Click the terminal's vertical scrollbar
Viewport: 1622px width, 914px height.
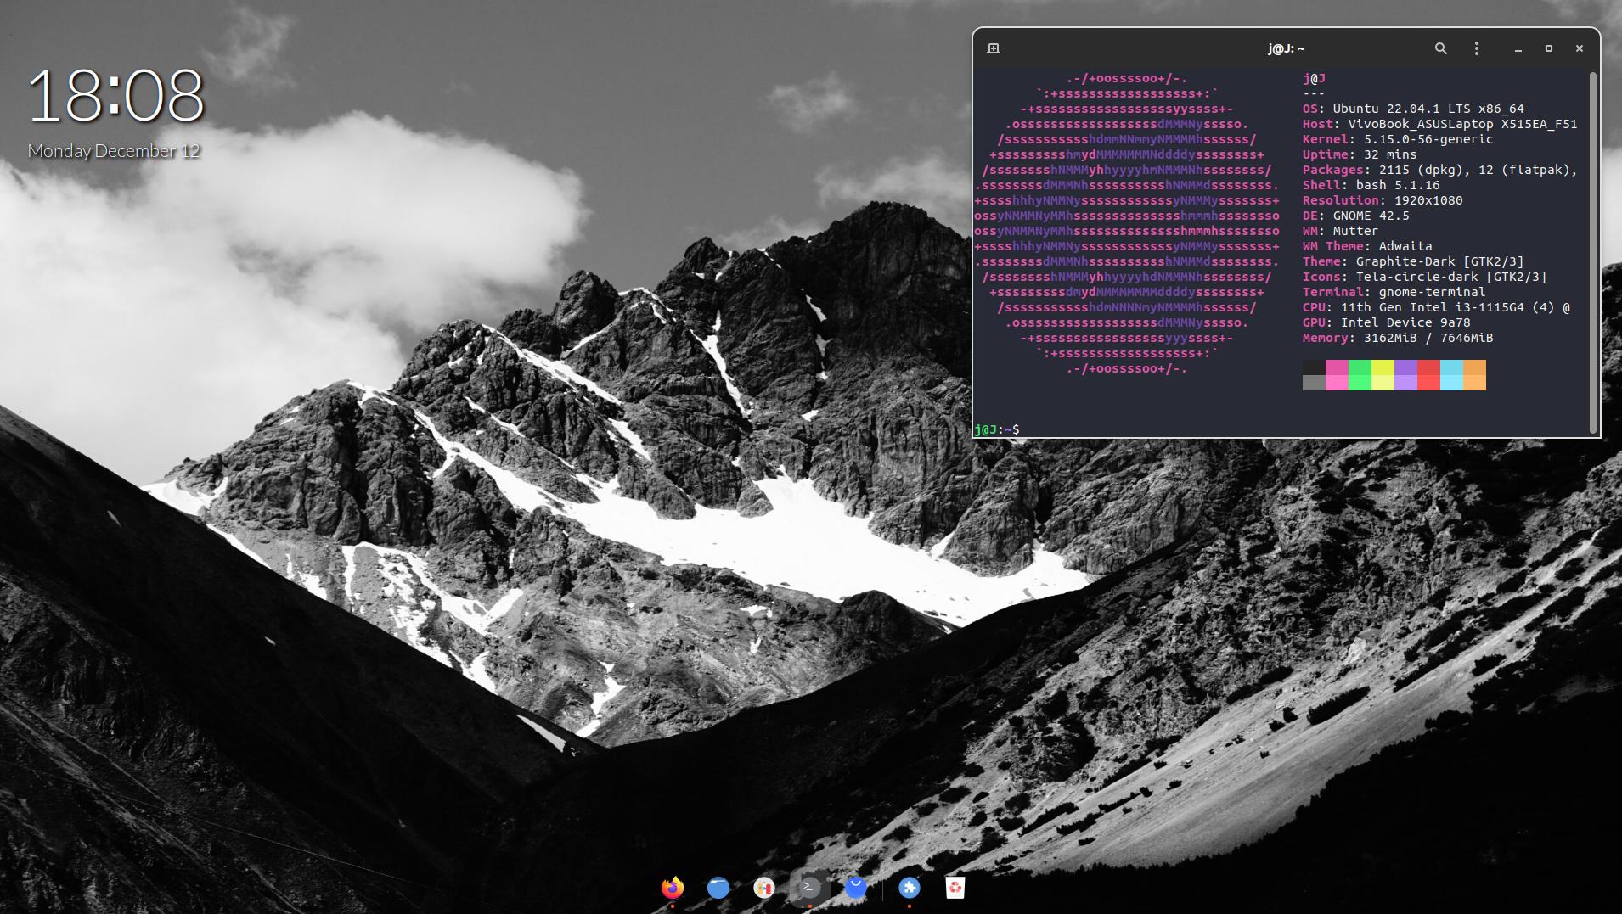[1593, 253]
